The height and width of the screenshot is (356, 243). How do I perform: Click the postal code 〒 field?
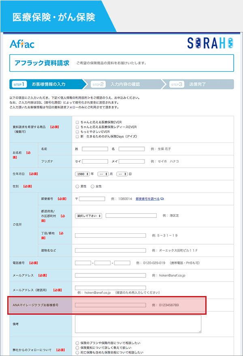[x=92, y=199]
